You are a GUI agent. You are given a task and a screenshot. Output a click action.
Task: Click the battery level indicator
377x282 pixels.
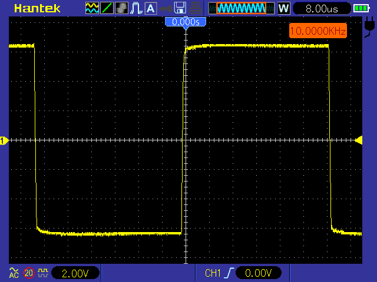[x=362, y=9]
